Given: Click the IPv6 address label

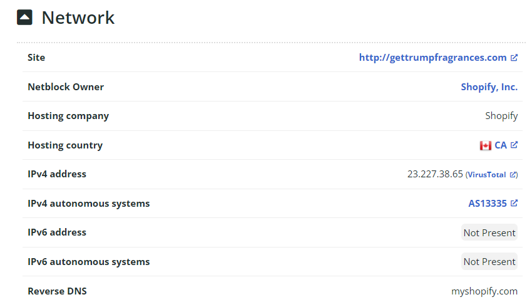Looking at the screenshot, I should pyautogui.click(x=57, y=232).
